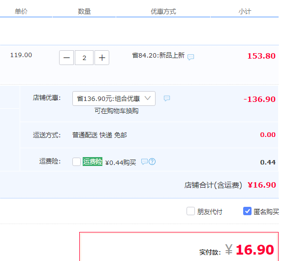Click the 优惠方式 column header
285x261 pixels.
(x=163, y=11)
